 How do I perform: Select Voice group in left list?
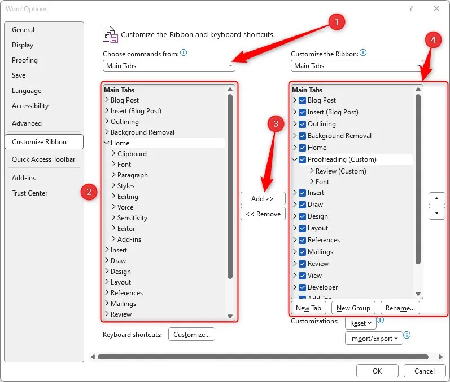[x=125, y=207]
